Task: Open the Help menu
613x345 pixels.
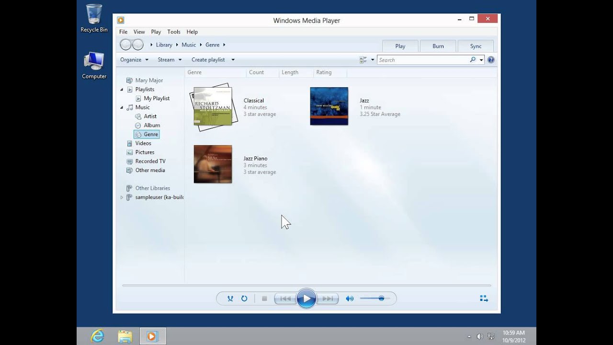Action: point(192,32)
